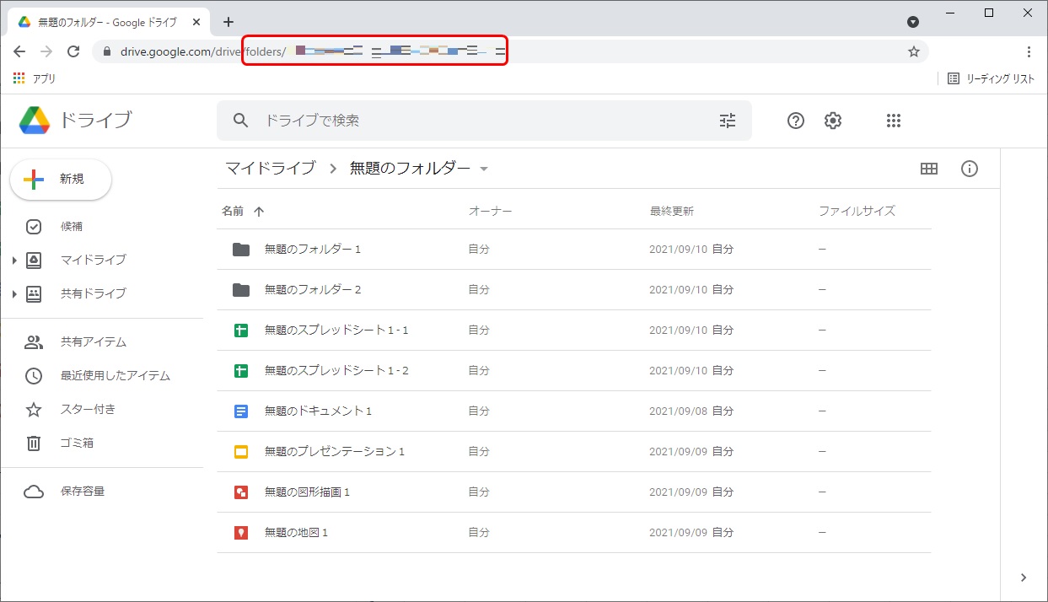Click inside the ドライブで検索 search field
Image resolution: width=1048 pixels, height=602 pixels.
pyautogui.click(x=422, y=121)
